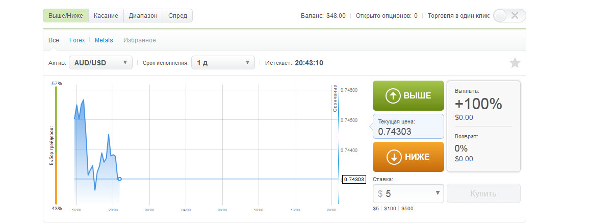This screenshot has height=224, width=615.
Task: Click the НИЖЕ orange down button
Action: tap(408, 157)
